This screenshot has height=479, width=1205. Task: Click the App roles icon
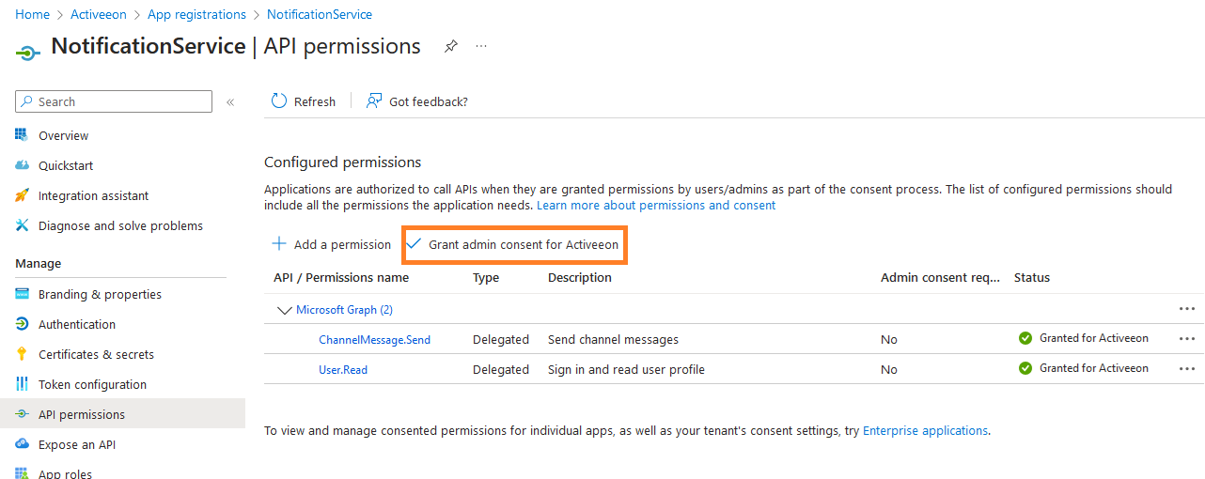[x=23, y=473]
